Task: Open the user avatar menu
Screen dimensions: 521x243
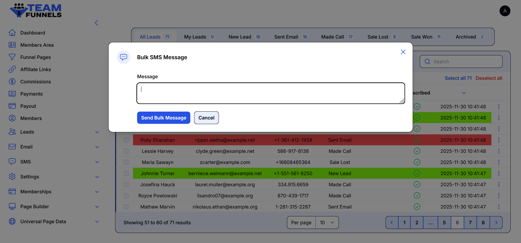Action: tap(505, 11)
